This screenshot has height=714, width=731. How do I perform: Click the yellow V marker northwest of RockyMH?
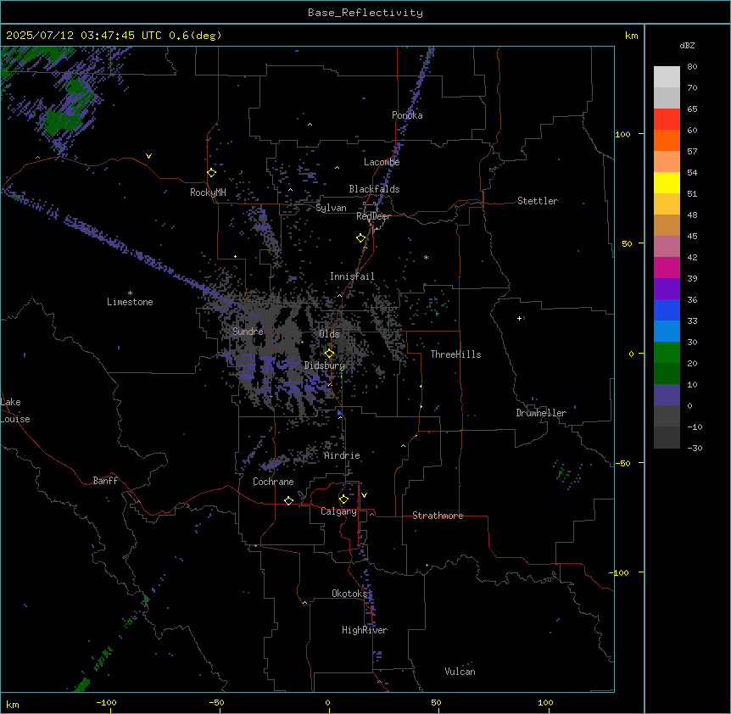pyautogui.click(x=148, y=156)
